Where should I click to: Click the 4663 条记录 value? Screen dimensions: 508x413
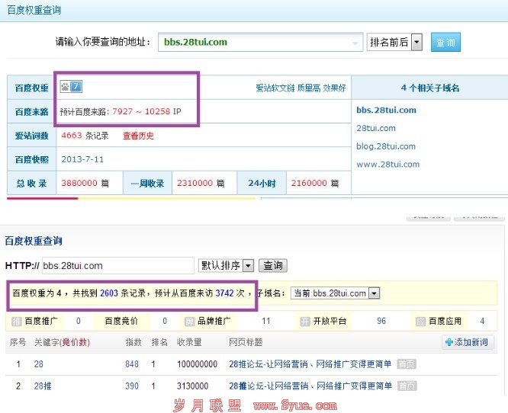click(x=85, y=136)
